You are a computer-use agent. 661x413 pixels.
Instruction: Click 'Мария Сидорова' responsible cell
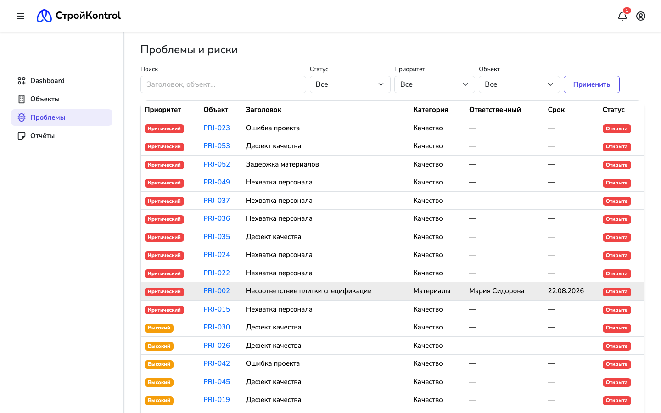(497, 291)
